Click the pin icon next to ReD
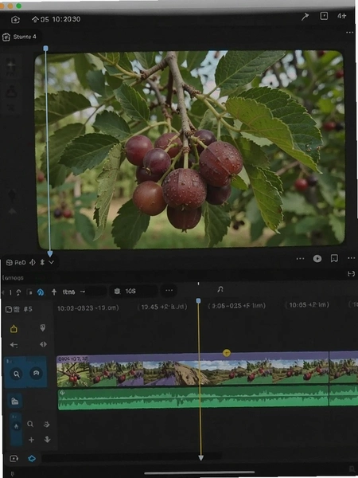Image resolution: width=358 pixels, height=478 pixels. pyautogui.click(x=42, y=262)
